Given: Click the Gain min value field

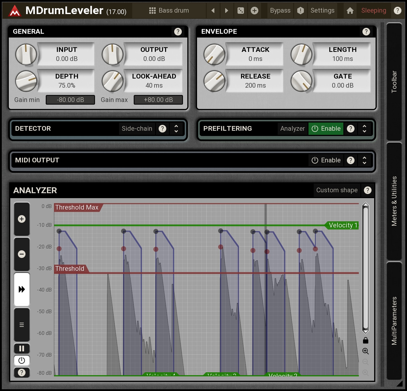Looking at the screenshot, I should pos(70,100).
